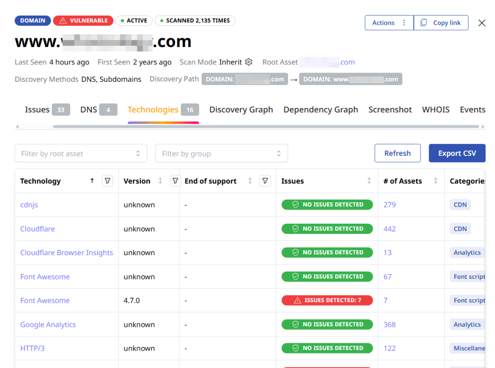
Task: Click the DOMAIN badge
Action: (x=32, y=20)
